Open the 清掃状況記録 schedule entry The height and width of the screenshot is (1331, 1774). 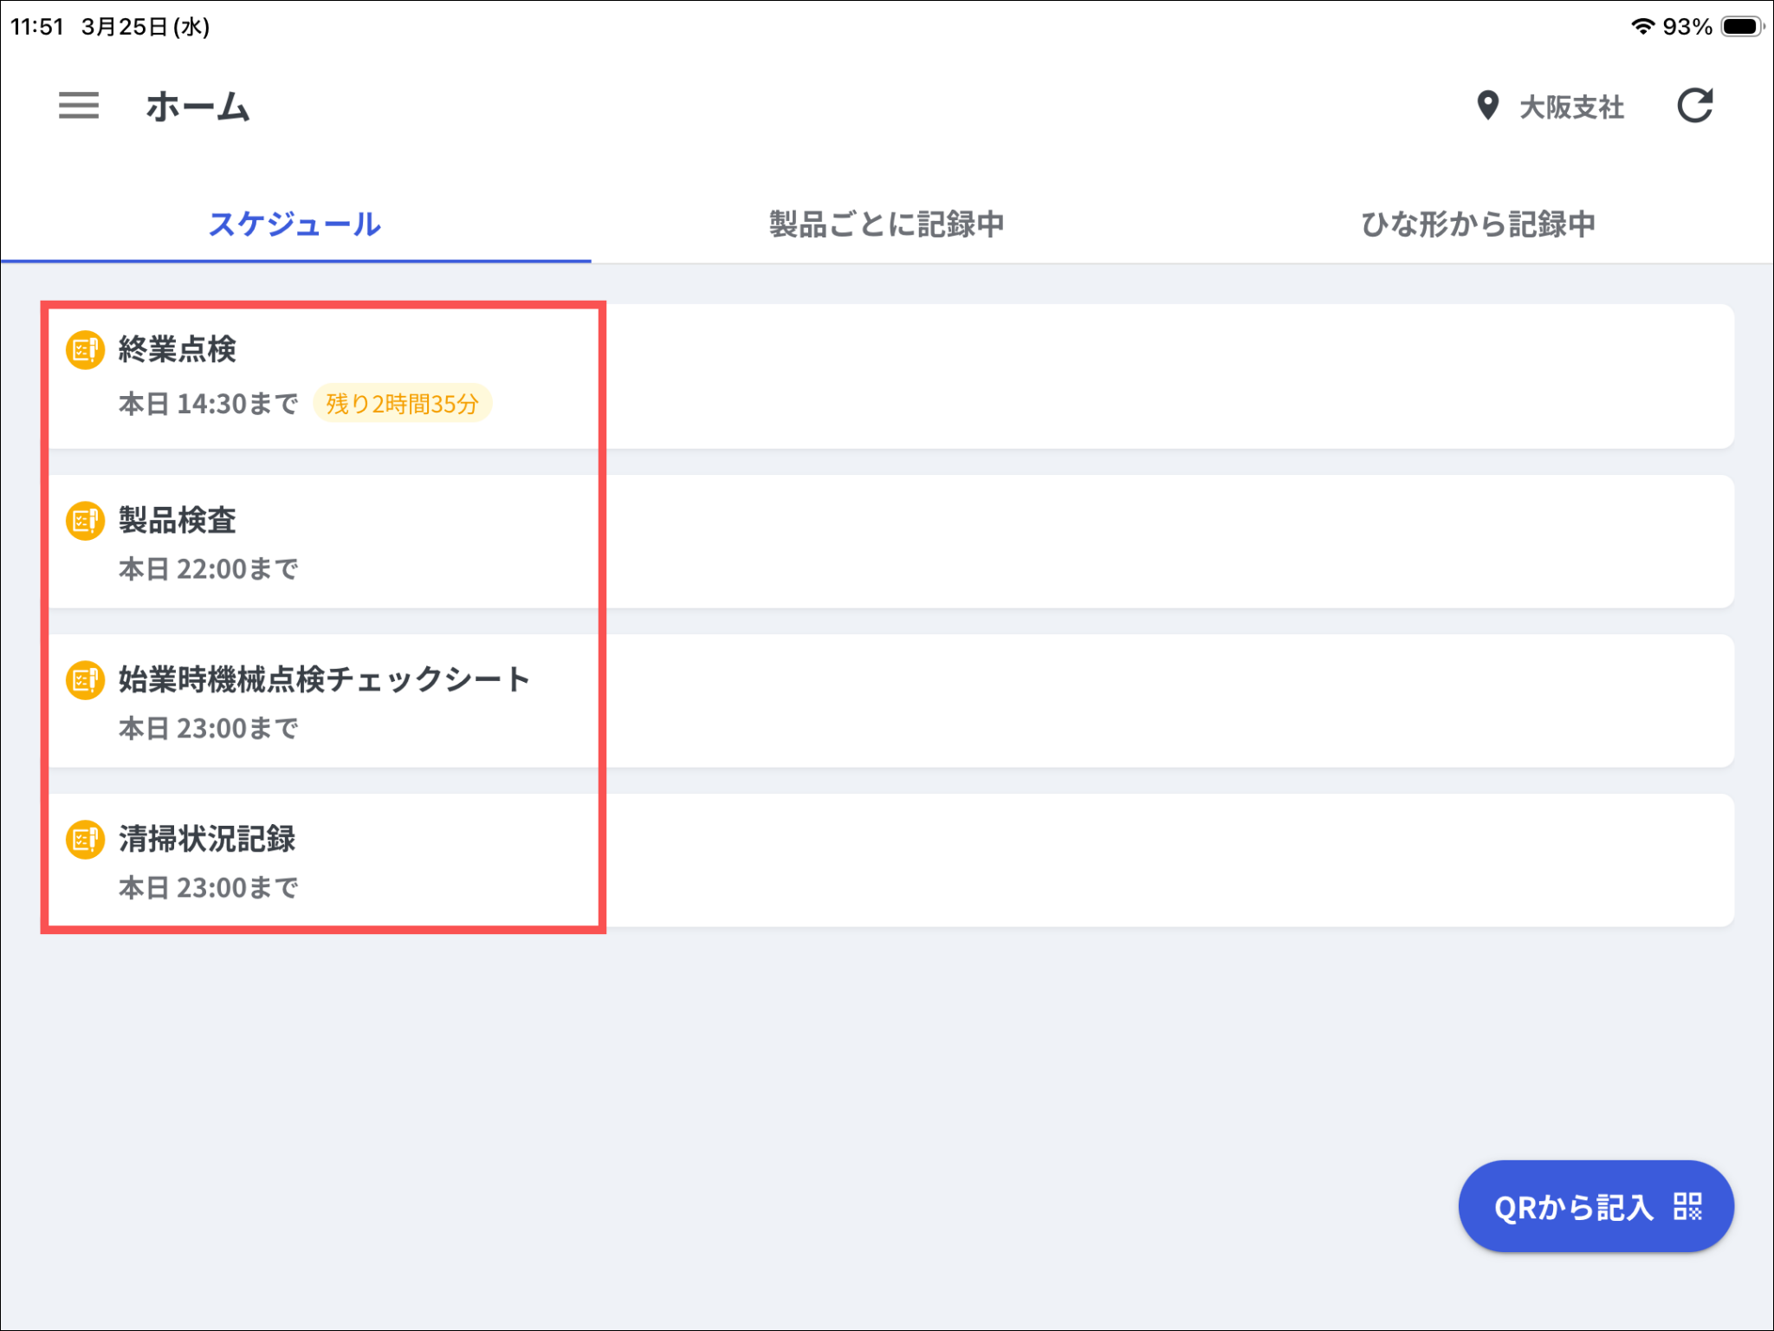coord(207,840)
